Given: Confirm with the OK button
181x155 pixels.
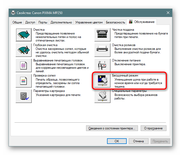Looking at the screenshot, I should [x=117, y=141].
